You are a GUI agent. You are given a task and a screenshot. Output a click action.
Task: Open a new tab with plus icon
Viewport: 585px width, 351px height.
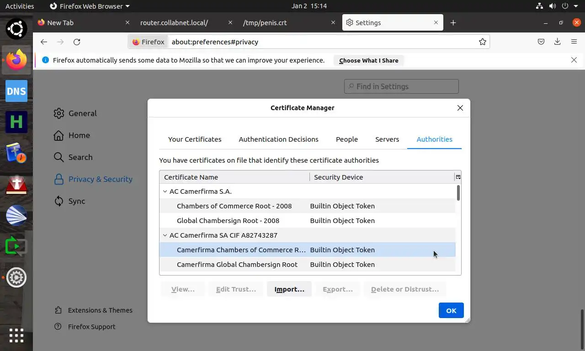453,23
